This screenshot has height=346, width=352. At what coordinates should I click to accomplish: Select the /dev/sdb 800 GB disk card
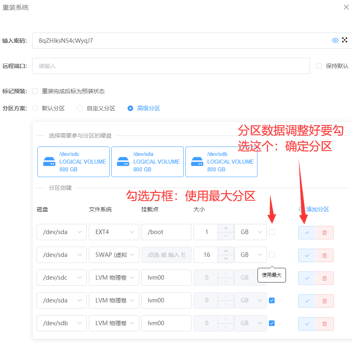(221, 162)
